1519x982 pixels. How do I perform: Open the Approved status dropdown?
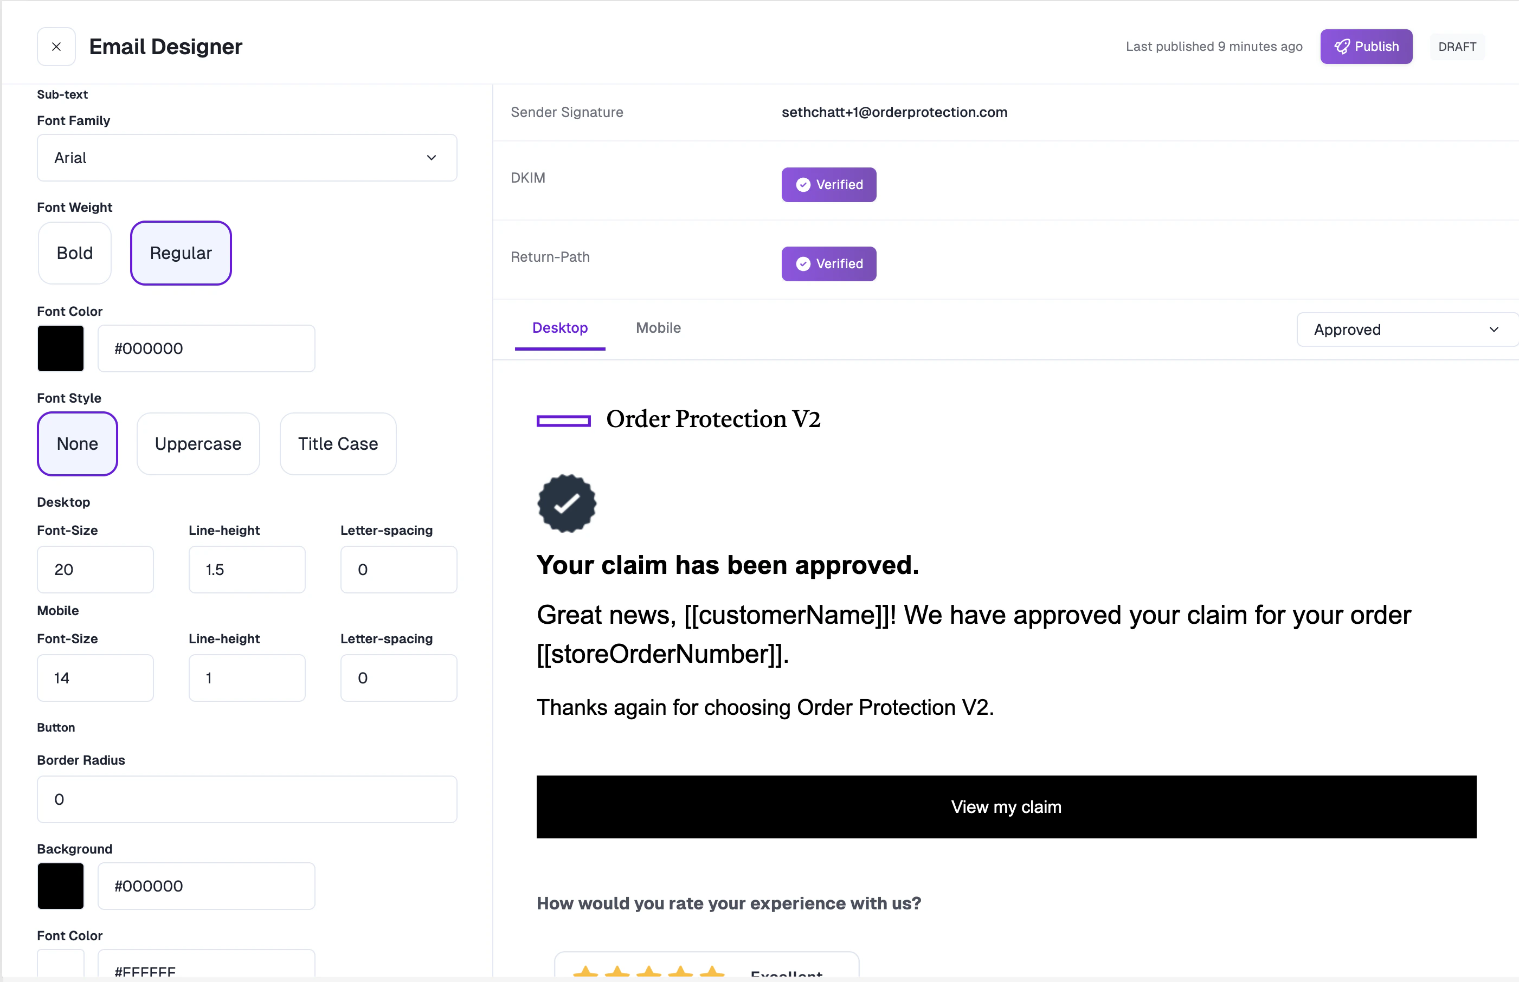pos(1406,329)
